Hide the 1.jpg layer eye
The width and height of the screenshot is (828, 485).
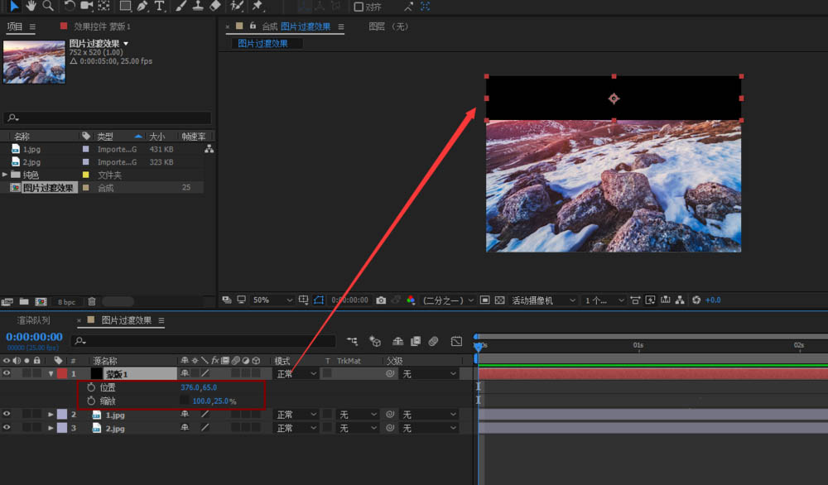(7, 415)
